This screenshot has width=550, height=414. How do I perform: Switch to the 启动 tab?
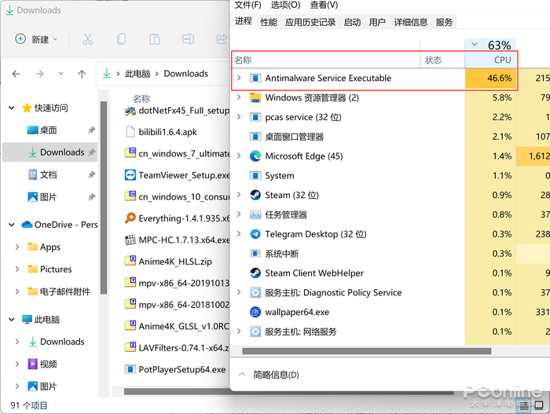(352, 22)
